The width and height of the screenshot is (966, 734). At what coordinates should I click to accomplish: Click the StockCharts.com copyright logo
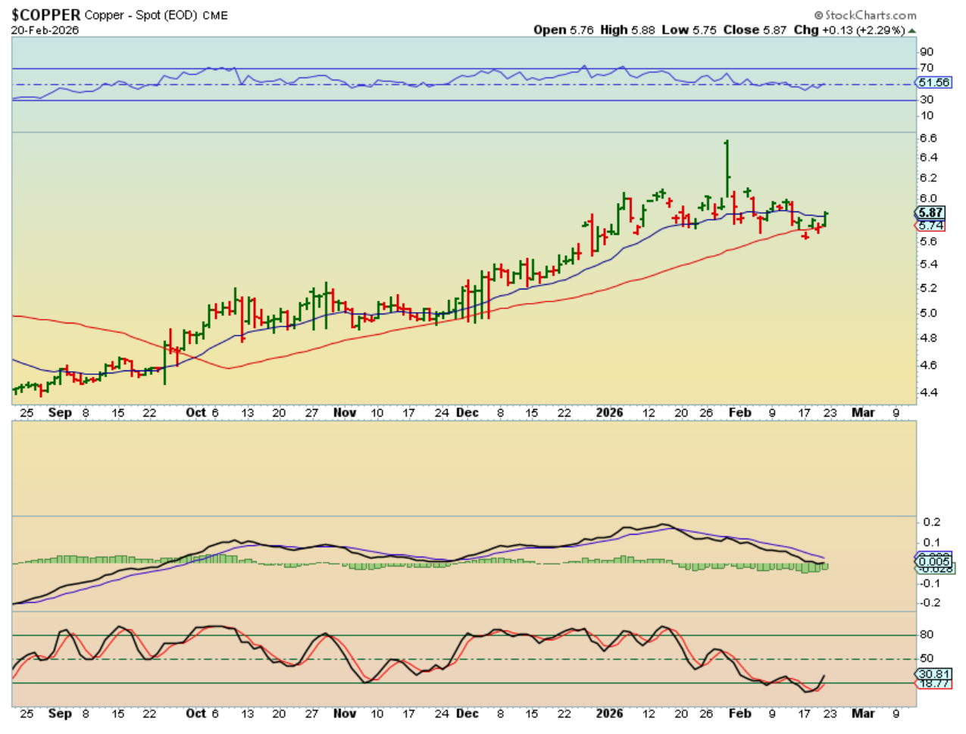[x=864, y=15]
